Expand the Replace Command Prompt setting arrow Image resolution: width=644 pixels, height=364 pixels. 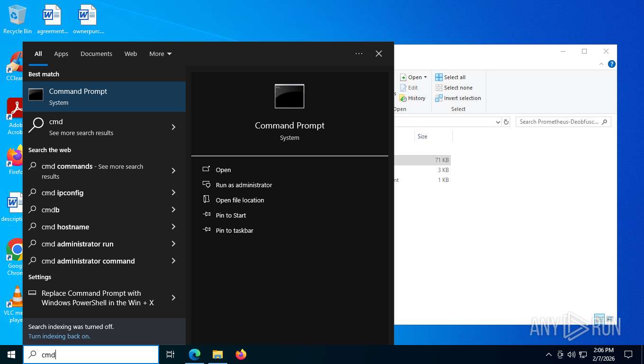173,298
